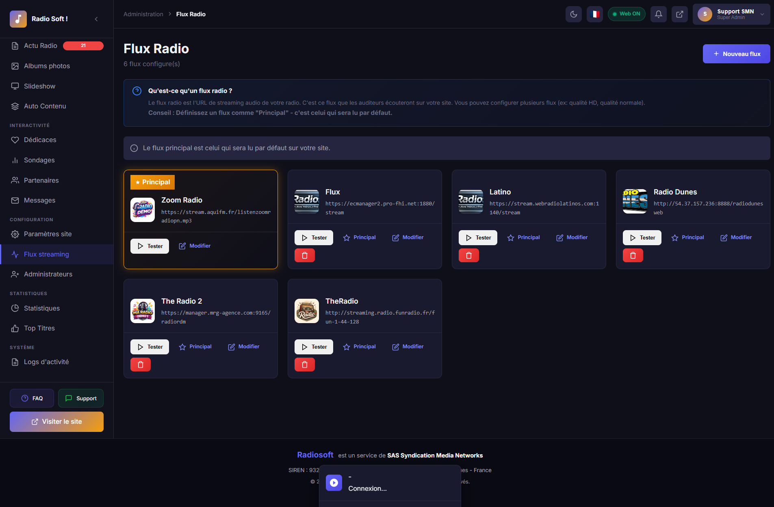
Task: Open Logs d'activité page
Action: [x=46, y=362]
